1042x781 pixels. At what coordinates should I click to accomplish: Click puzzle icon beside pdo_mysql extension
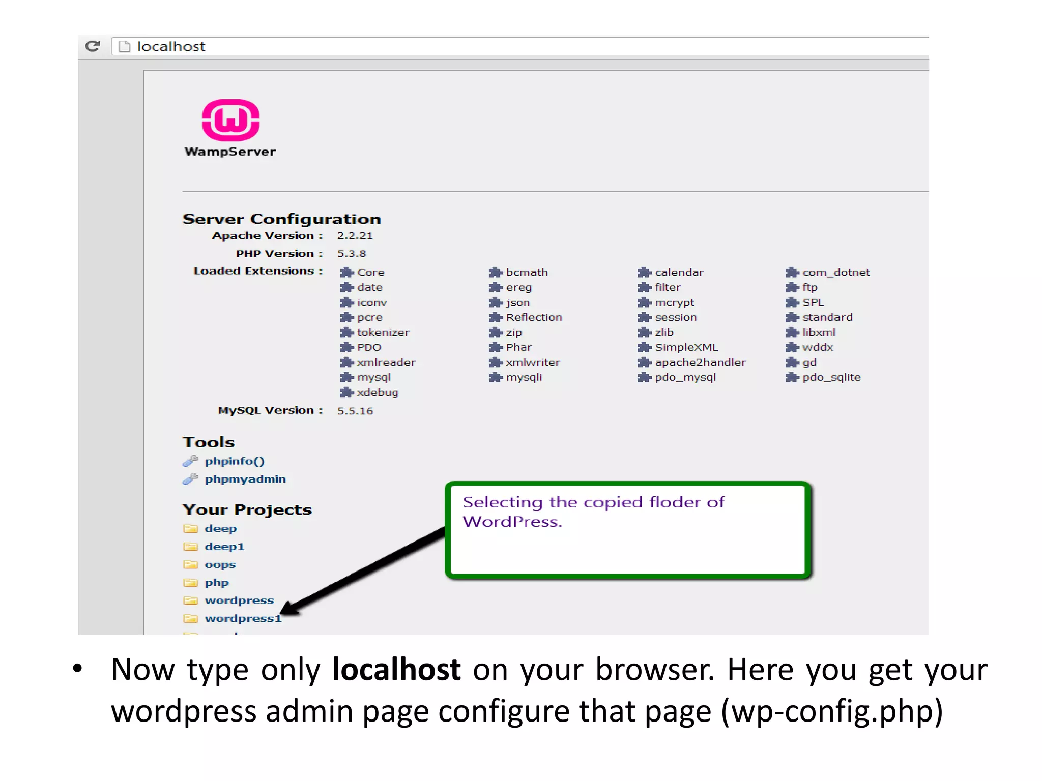[x=644, y=377]
